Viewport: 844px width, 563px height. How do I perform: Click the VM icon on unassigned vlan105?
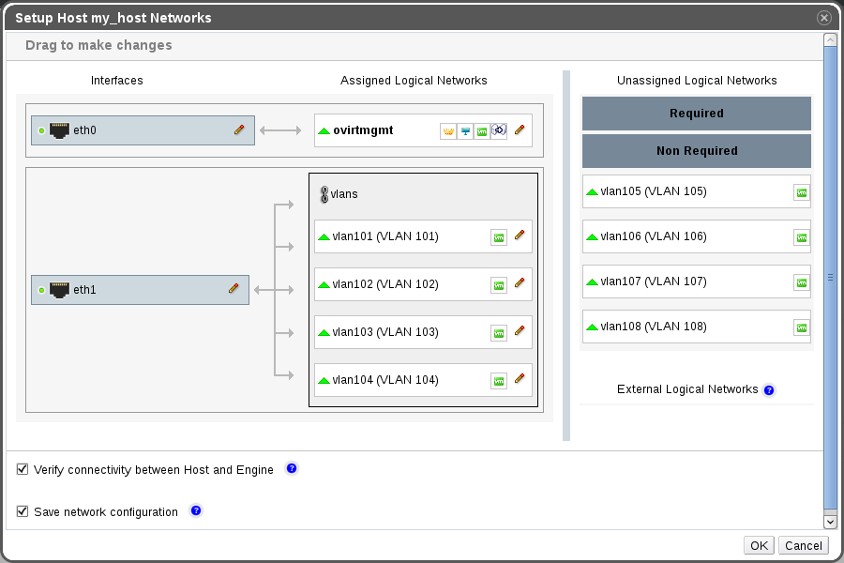tap(801, 192)
